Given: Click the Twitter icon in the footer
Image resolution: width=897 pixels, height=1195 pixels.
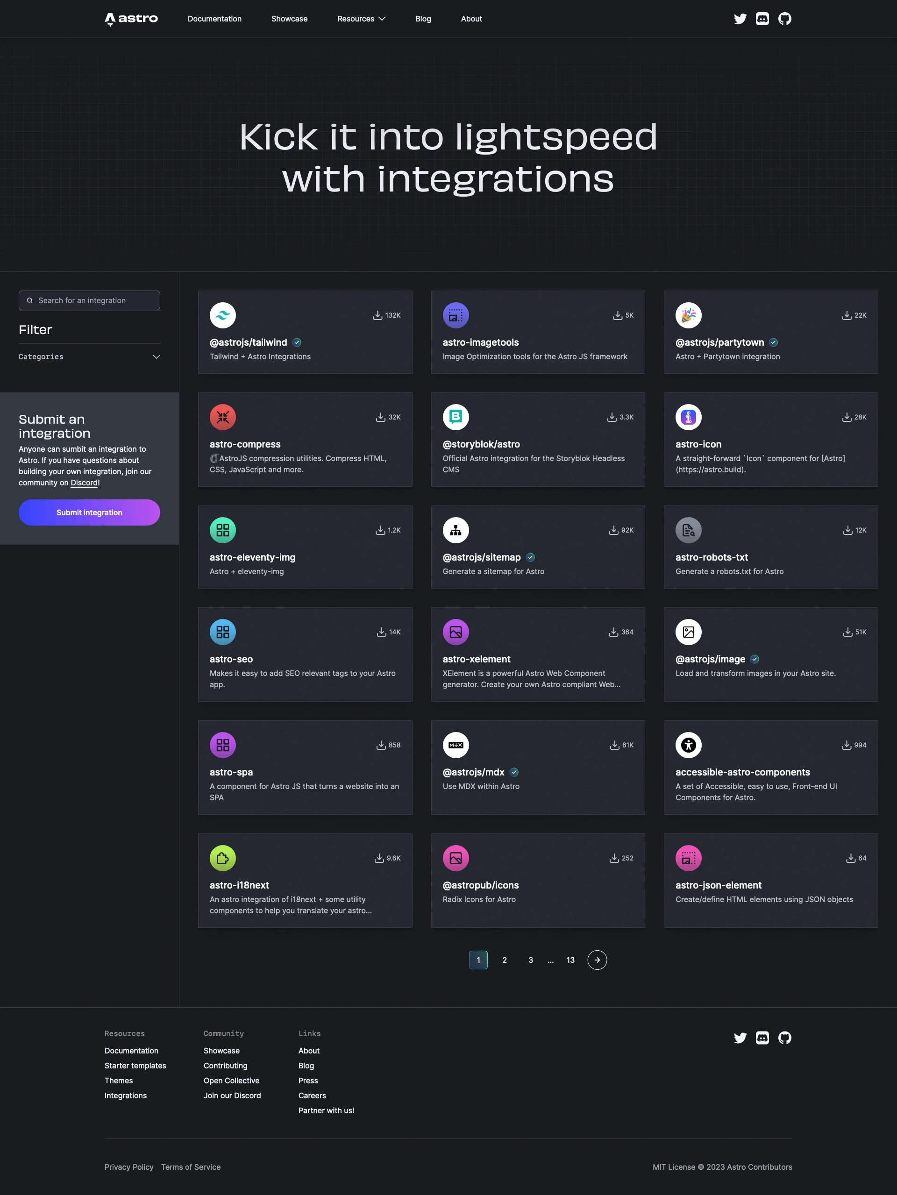Looking at the screenshot, I should point(740,1038).
